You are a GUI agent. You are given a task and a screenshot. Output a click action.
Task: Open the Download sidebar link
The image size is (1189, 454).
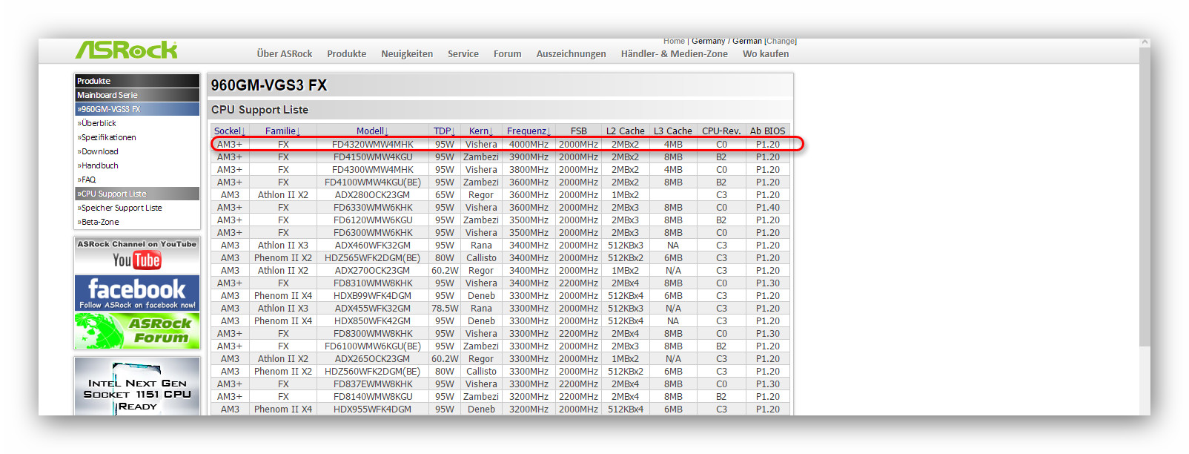99,152
